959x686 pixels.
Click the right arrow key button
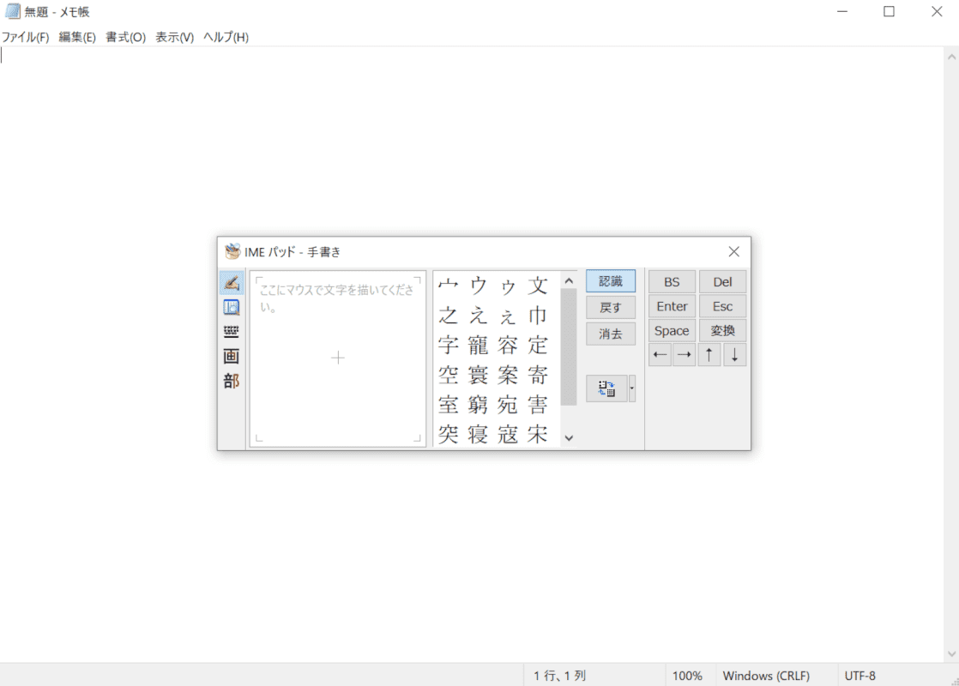pos(685,355)
